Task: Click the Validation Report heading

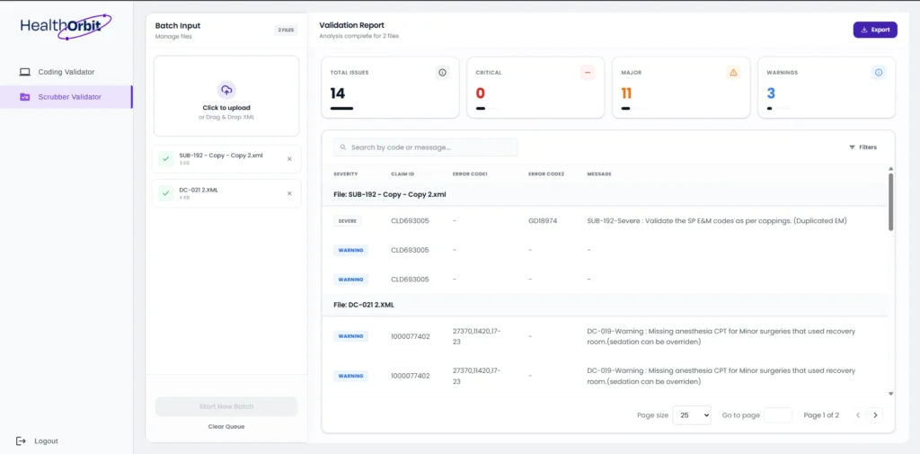Action: click(351, 25)
